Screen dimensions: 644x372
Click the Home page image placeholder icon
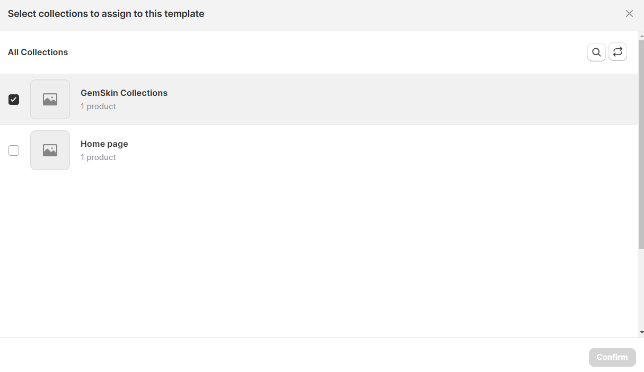coord(50,150)
